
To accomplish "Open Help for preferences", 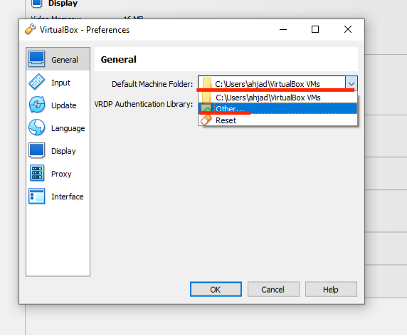I will pos(331,289).
